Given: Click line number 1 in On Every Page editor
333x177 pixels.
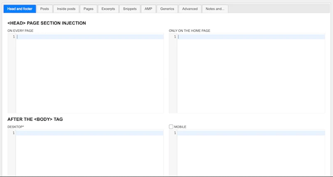Looking at the screenshot, I should tap(14, 37).
